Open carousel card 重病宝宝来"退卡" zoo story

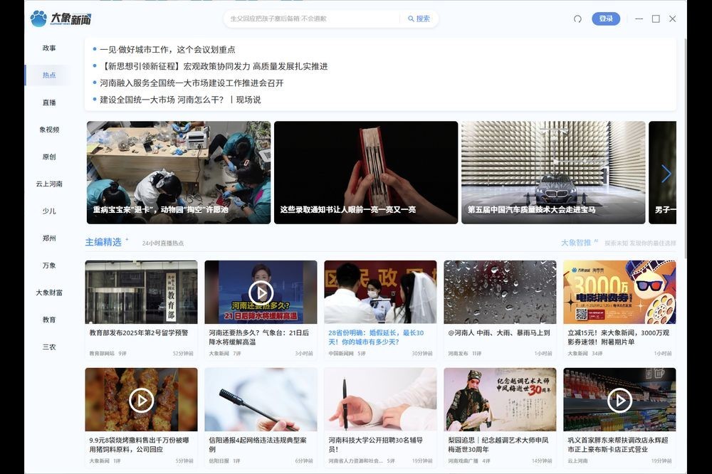[x=179, y=172]
